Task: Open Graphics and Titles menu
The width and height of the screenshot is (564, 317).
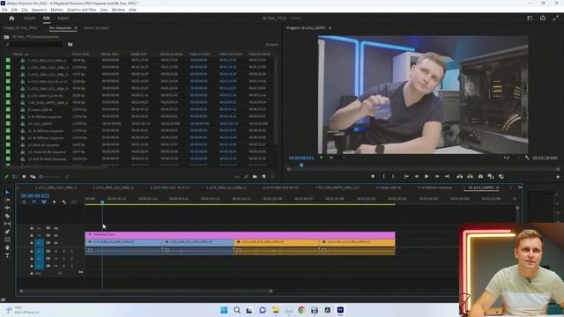Action: click(x=82, y=10)
